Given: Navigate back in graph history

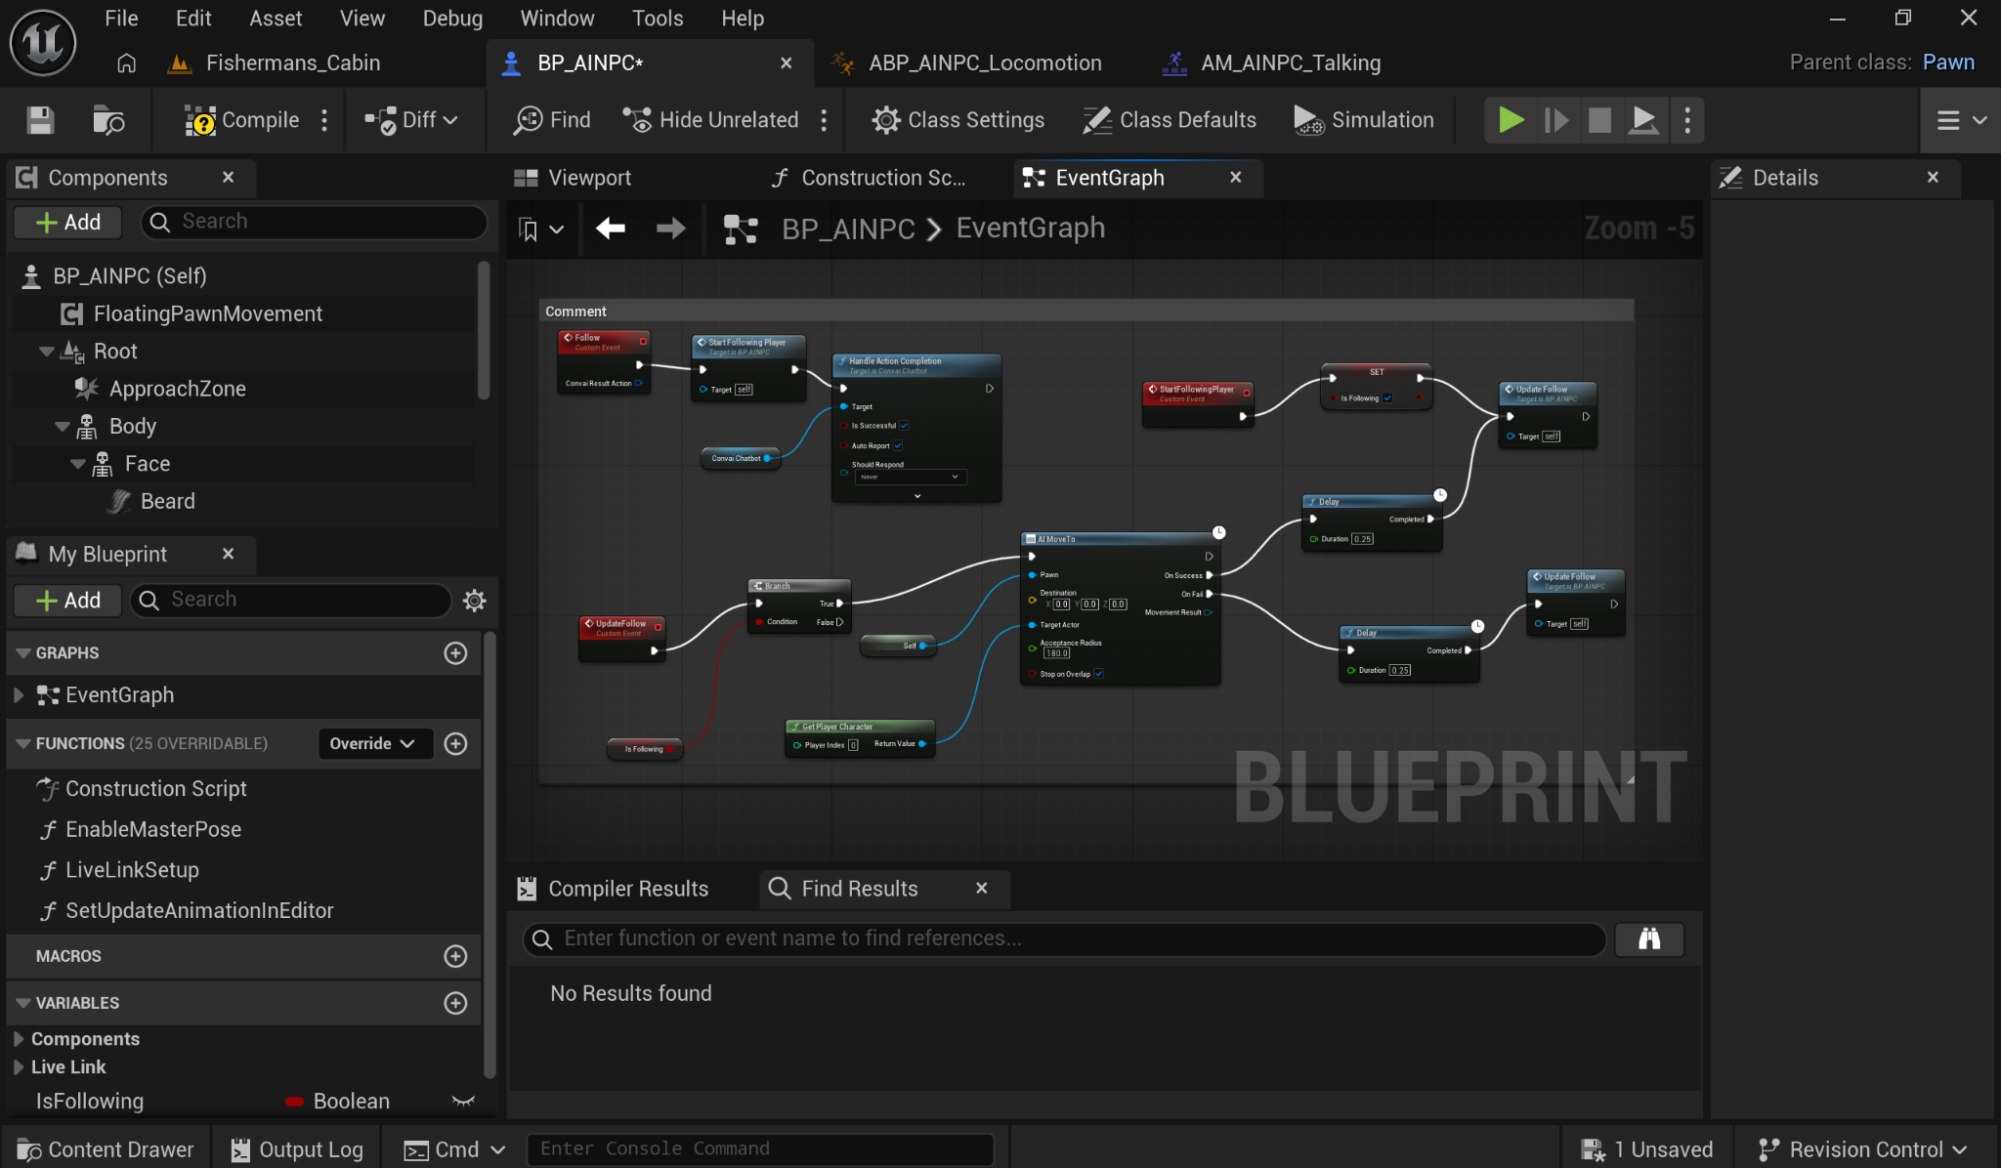Looking at the screenshot, I should 611,229.
